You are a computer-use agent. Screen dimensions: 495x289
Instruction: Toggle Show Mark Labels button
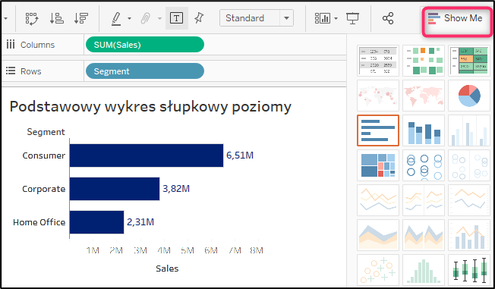pos(176,18)
